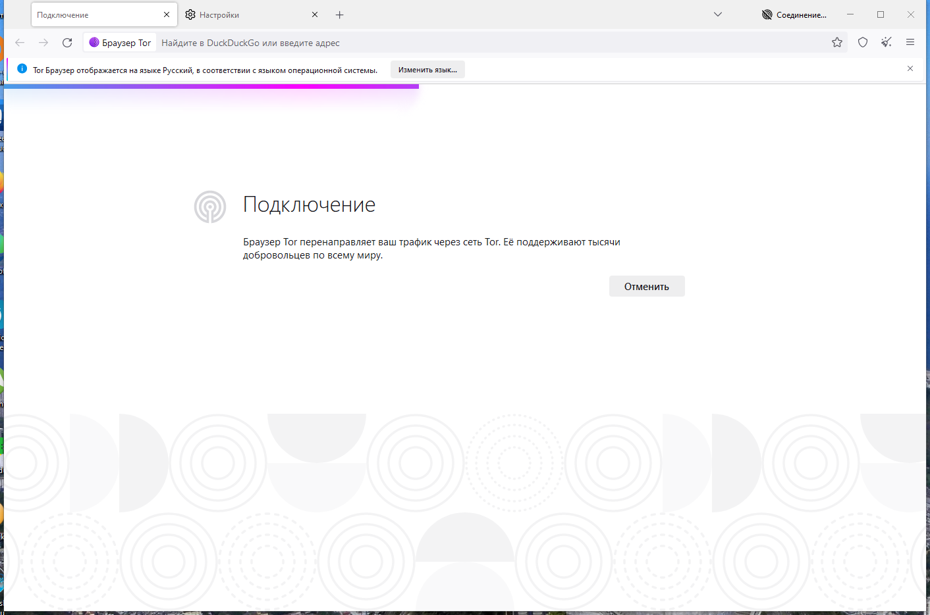The width and height of the screenshot is (930, 615).
Task: Click the Изменить язык… button
Action: tap(427, 70)
